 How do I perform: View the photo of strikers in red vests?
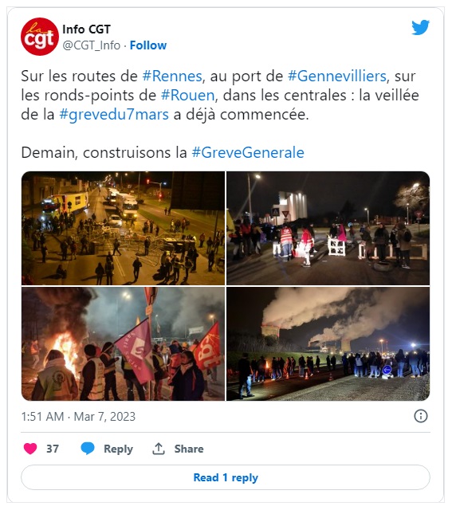coord(328,229)
